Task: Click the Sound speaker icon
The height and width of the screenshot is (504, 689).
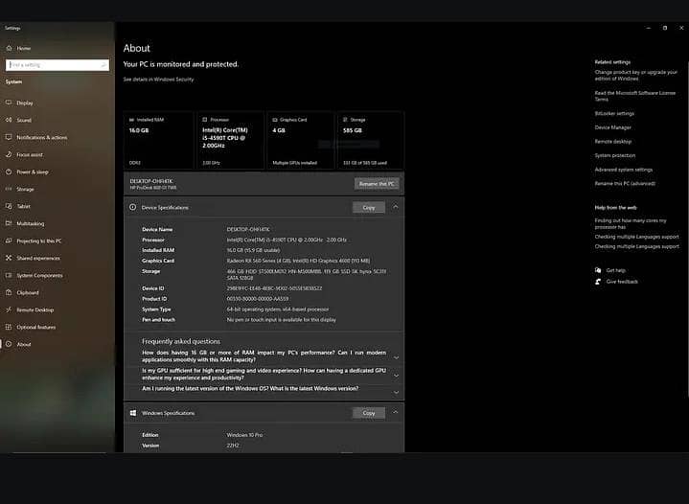Action: click(9, 120)
